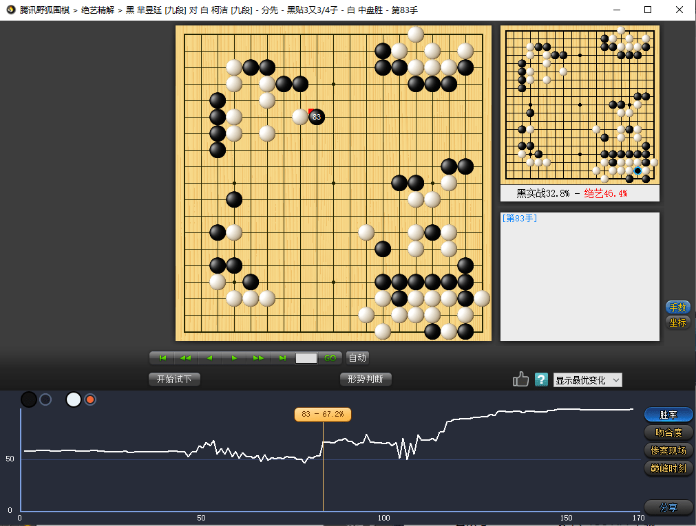696x526 pixels.
Task: Click the 分享 share button
Action: point(668,507)
